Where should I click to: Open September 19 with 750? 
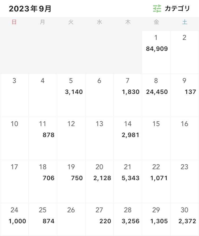click(71, 181)
